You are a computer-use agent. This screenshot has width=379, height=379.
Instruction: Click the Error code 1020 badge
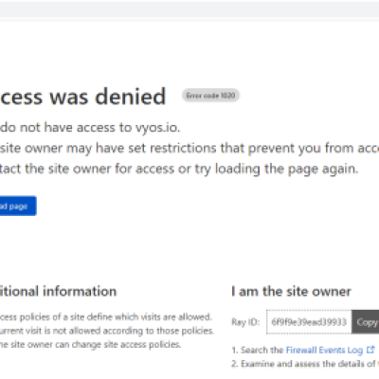pos(210,96)
